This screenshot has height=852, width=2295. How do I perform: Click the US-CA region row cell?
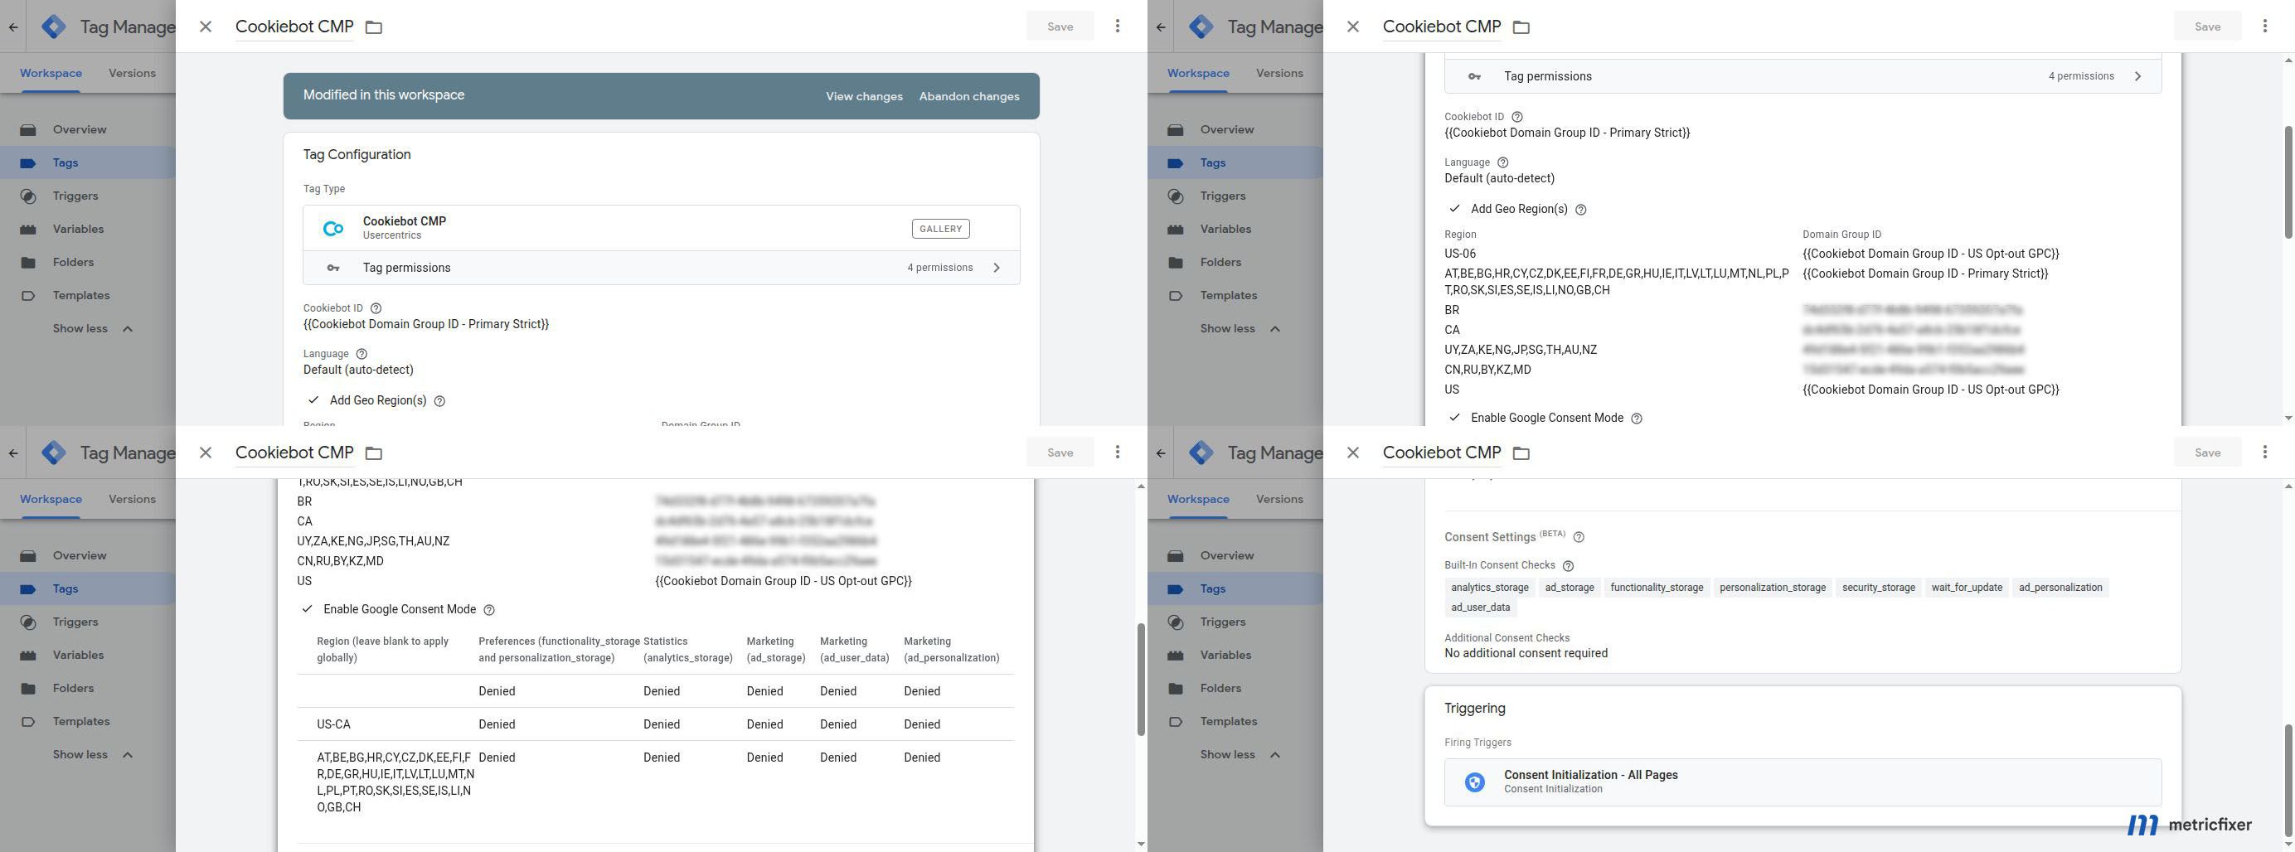click(x=333, y=724)
